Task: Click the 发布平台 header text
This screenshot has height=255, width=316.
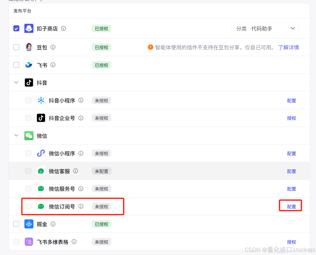Action: tap(22, 11)
